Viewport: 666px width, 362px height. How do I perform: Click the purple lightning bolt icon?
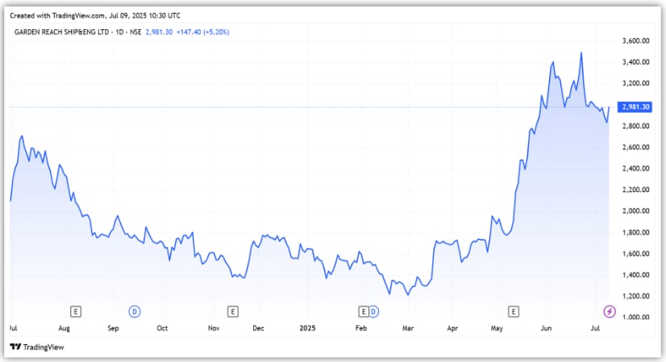click(610, 310)
